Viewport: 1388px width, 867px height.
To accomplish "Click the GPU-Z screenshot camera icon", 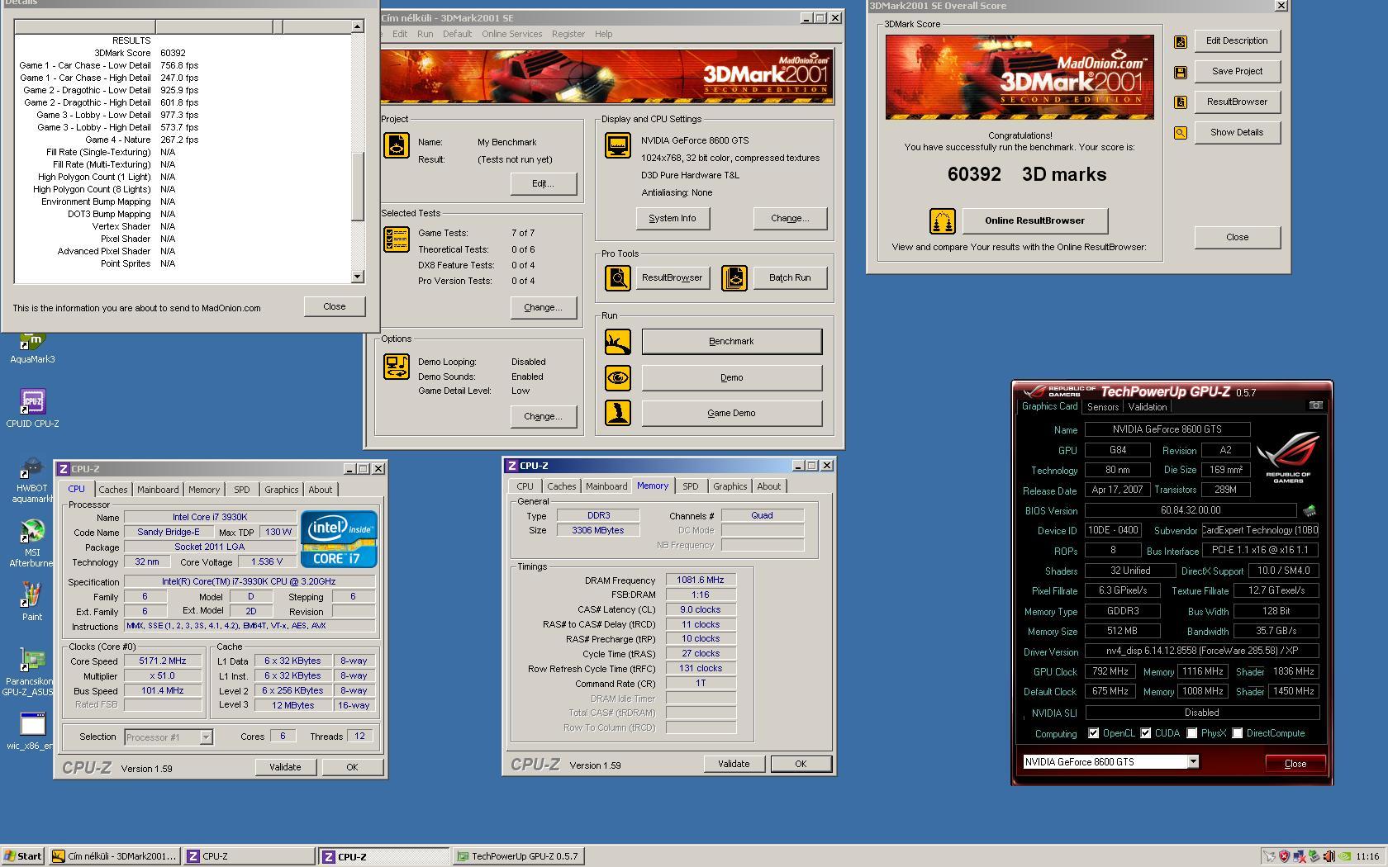I will click(x=1316, y=405).
